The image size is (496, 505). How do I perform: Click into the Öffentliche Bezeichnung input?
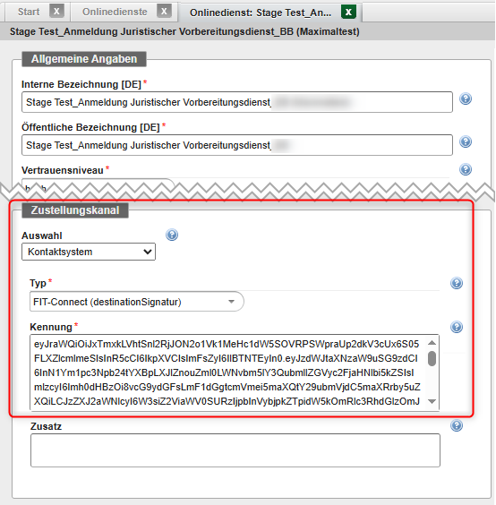[237, 145]
